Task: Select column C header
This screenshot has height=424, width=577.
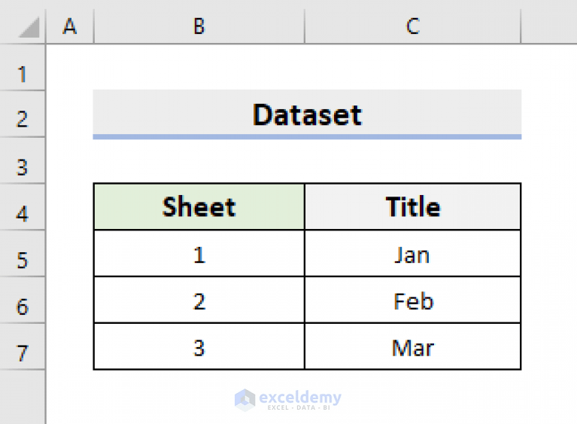Action: click(x=412, y=26)
